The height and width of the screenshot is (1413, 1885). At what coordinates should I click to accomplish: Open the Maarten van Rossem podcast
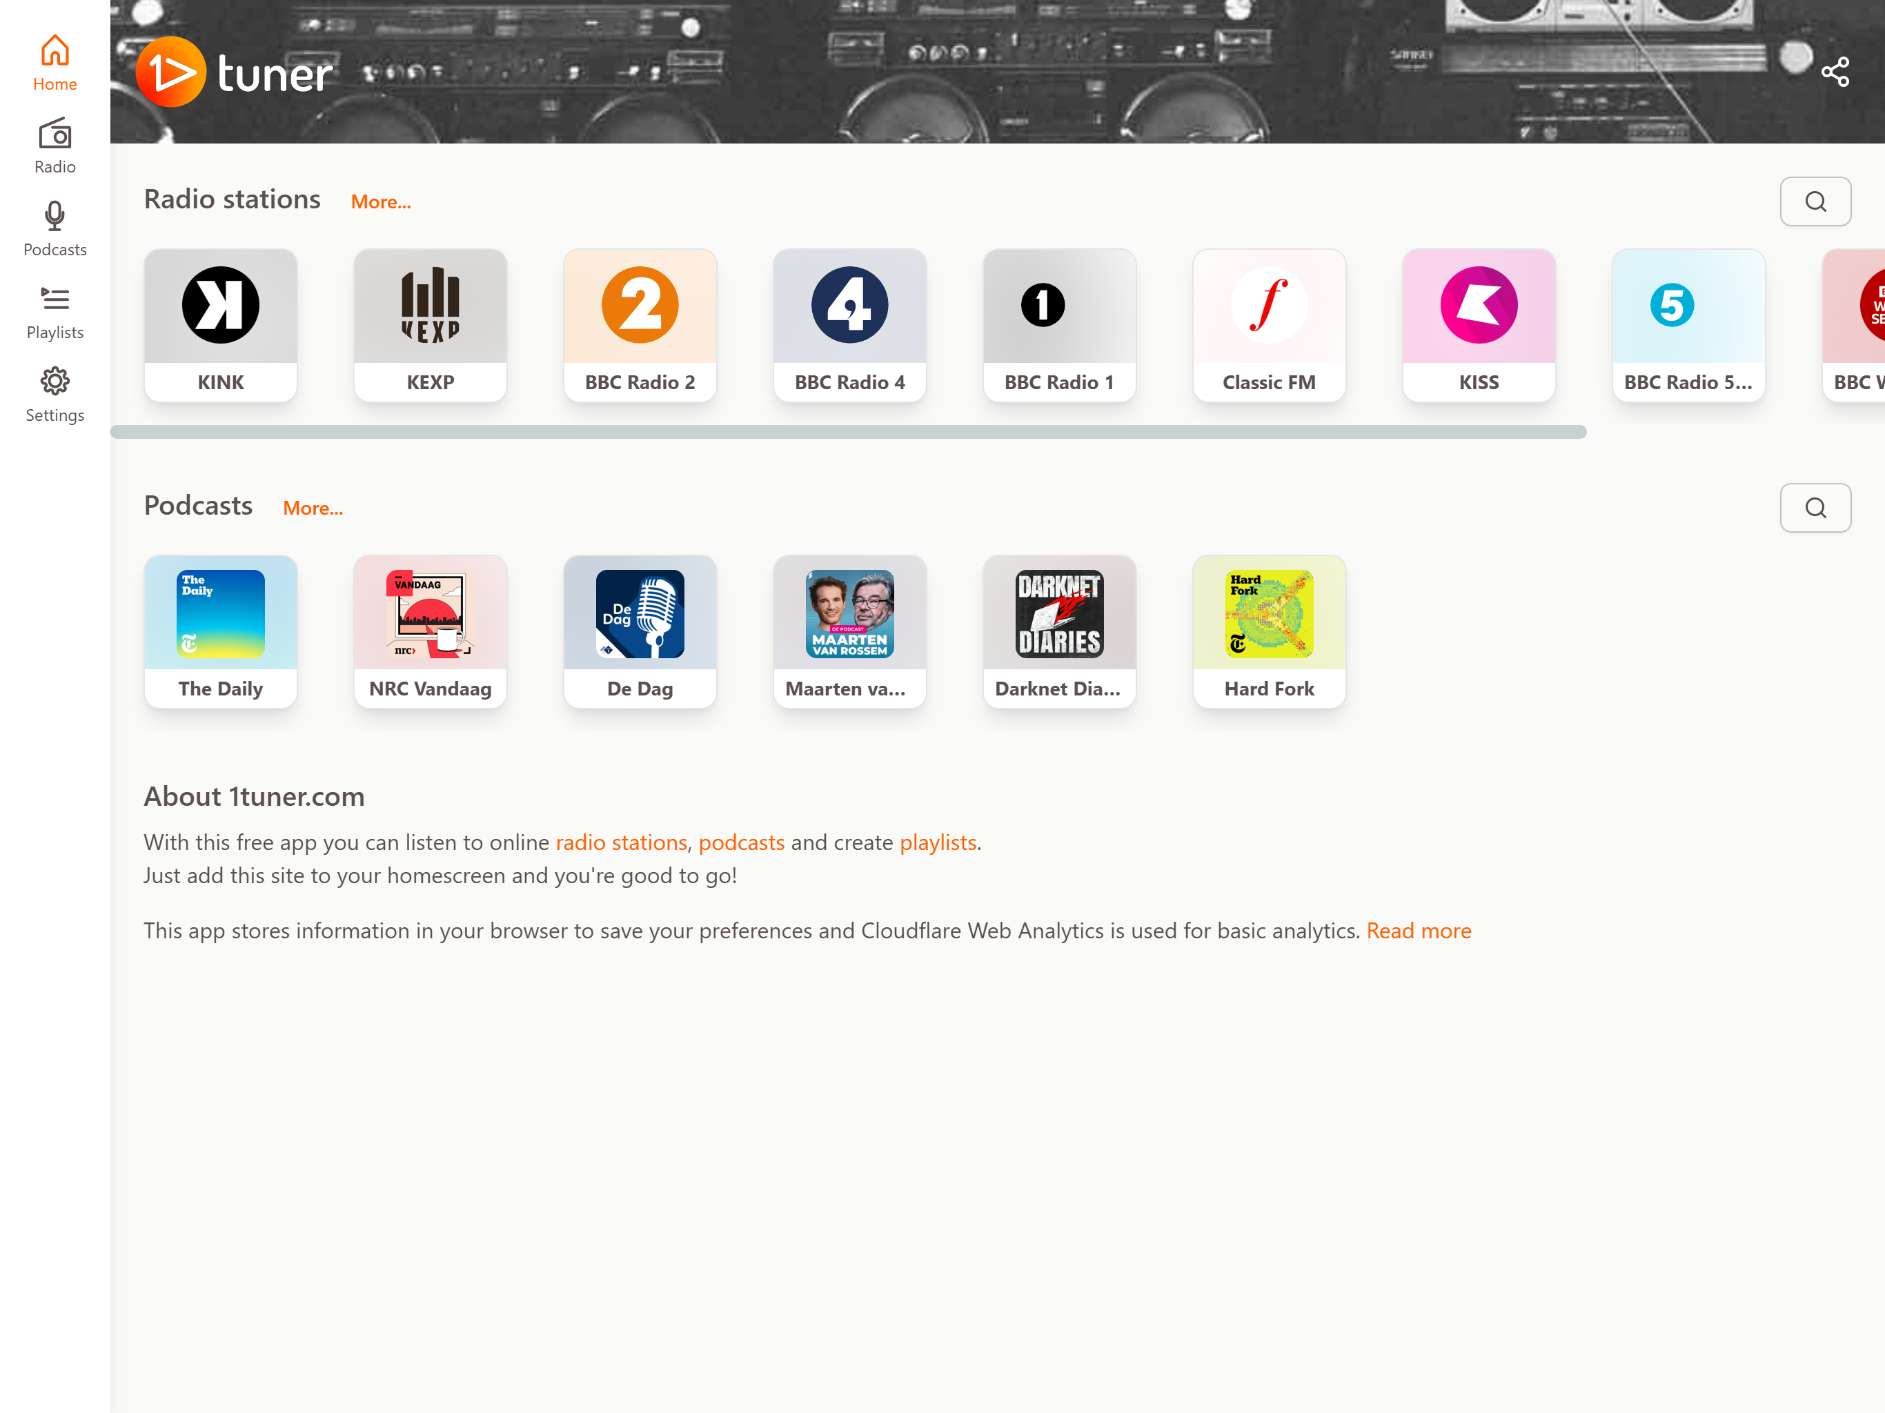pyautogui.click(x=849, y=631)
